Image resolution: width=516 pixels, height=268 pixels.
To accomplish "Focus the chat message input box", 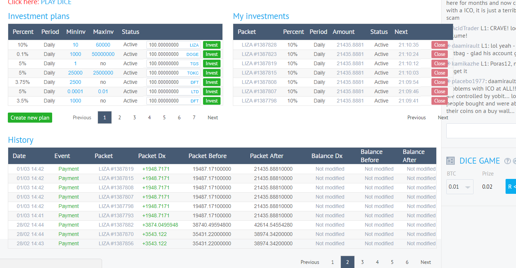I will 481,131.
